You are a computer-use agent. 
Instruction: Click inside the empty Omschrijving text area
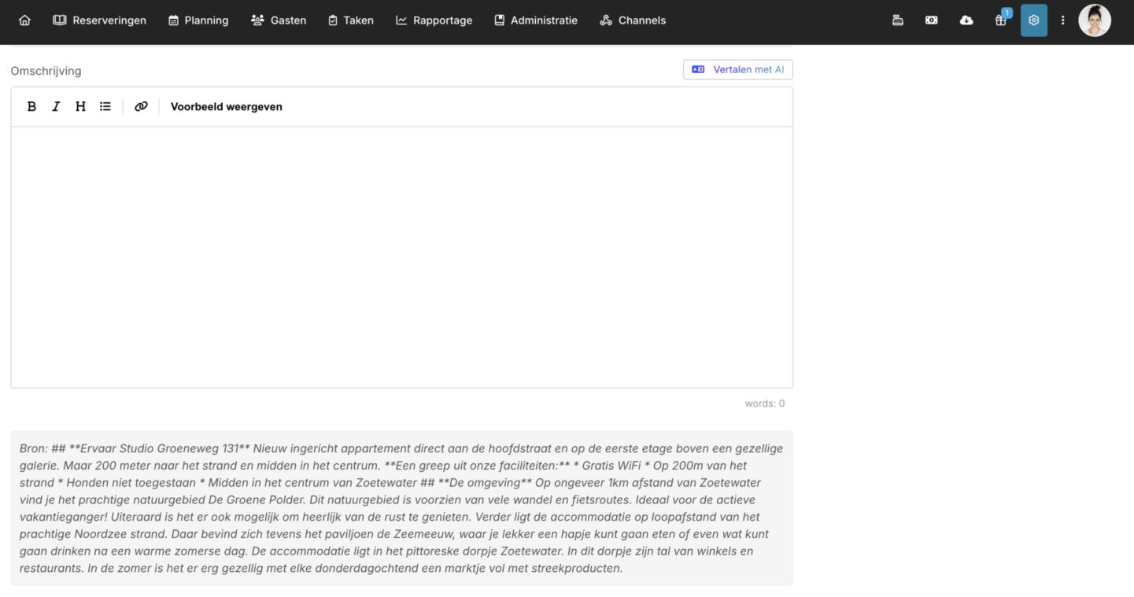coord(401,256)
